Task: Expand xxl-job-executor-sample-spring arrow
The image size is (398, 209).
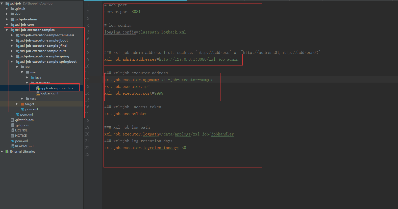Action: tap(12, 56)
